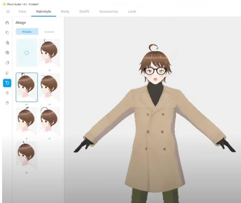Switch to the Hairstyle tab
The width and height of the screenshot is (241, 203).
[x=43, y=11]
